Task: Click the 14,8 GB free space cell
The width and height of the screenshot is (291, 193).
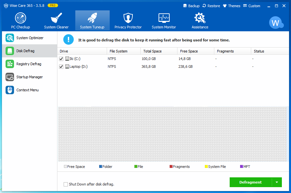Action: pyautogui.click(x=184, y=59)
